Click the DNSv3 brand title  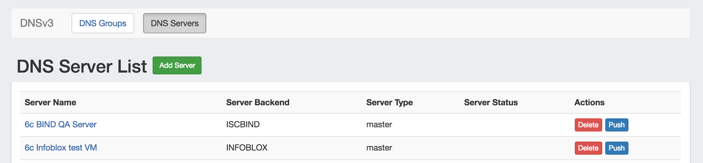coord(37,23)
